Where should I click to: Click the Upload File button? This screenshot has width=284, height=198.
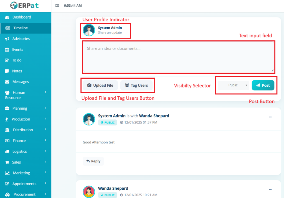pos(100,85)
